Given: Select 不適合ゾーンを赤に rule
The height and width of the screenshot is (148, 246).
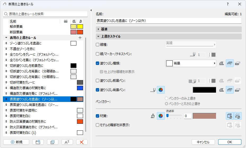Looking at the screenshot, I should click(43, 49).
